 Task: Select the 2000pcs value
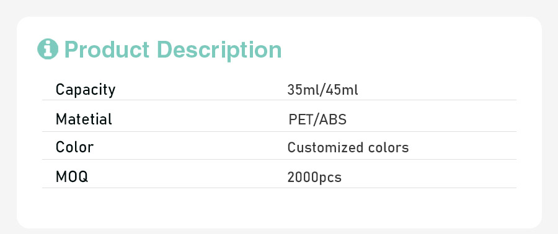[x=314, y=177]
